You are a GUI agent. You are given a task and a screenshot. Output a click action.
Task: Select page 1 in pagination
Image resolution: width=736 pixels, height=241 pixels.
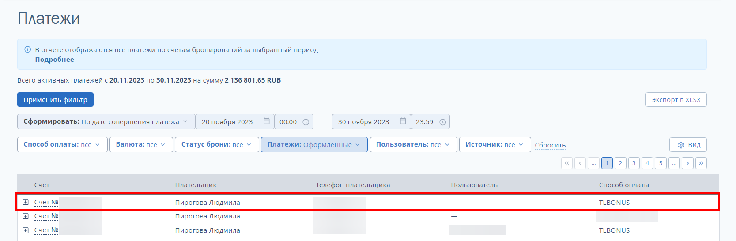[x=607, y=163]
